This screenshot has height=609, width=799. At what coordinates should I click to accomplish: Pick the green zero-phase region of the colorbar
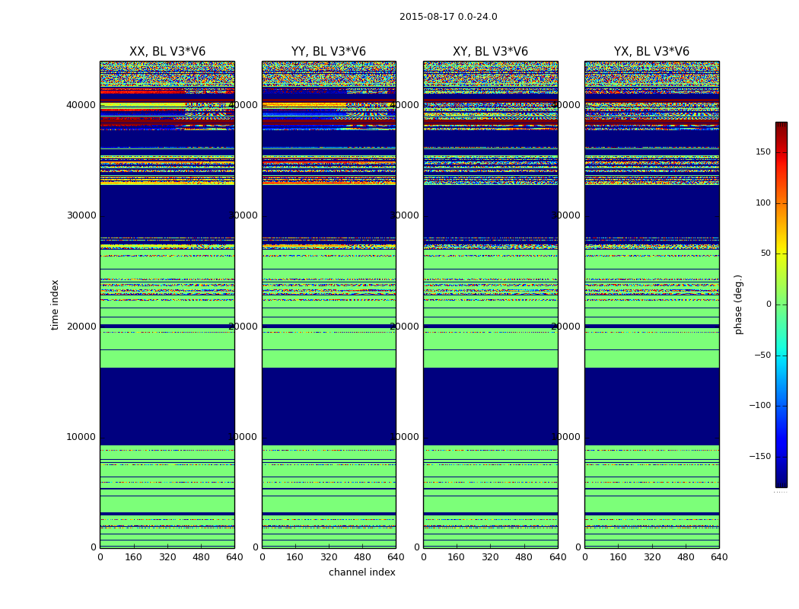pos(781,304)
